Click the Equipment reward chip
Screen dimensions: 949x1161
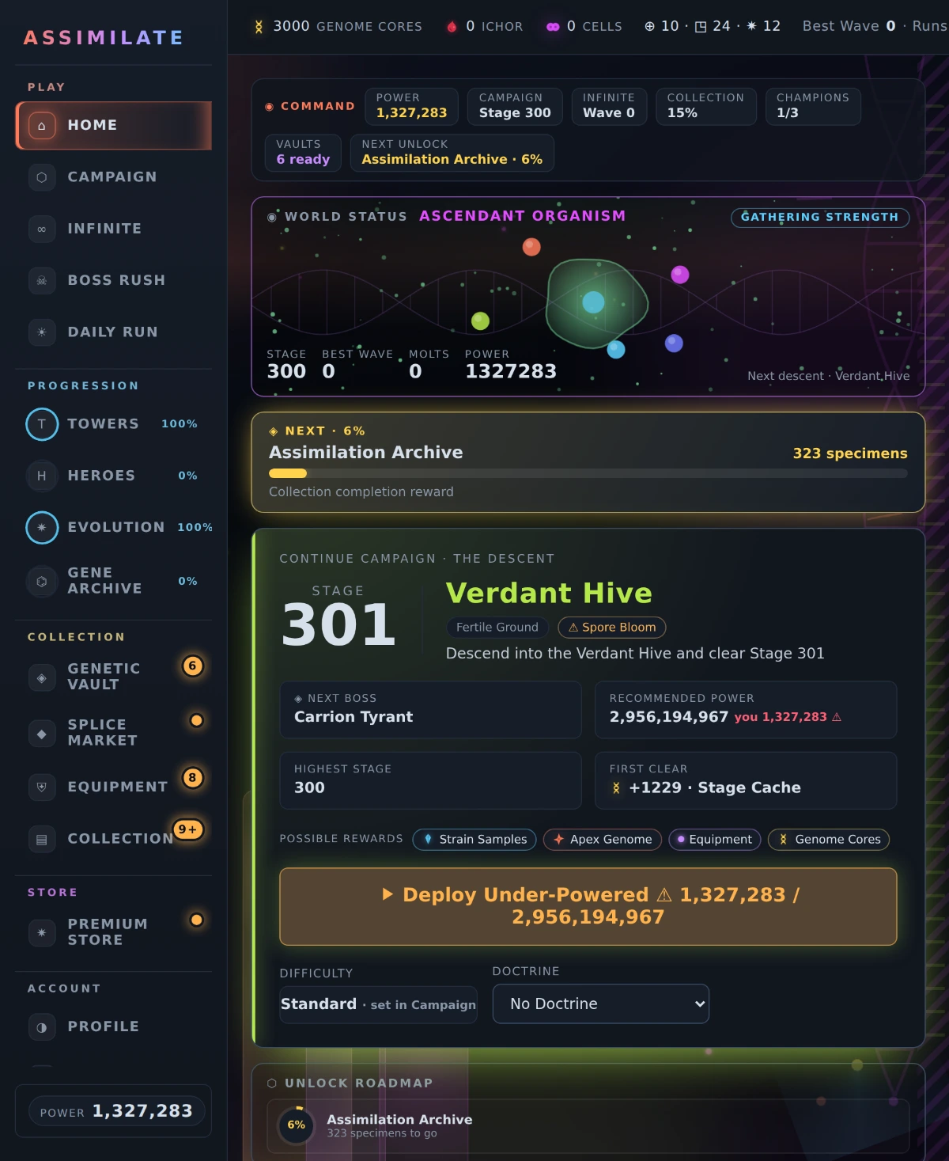pyautogui.click(x=715, y=839)
